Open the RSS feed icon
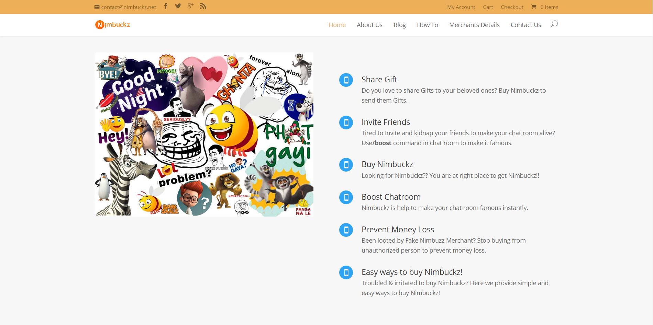This screenshot has height=325, width=653. point(203,6)
